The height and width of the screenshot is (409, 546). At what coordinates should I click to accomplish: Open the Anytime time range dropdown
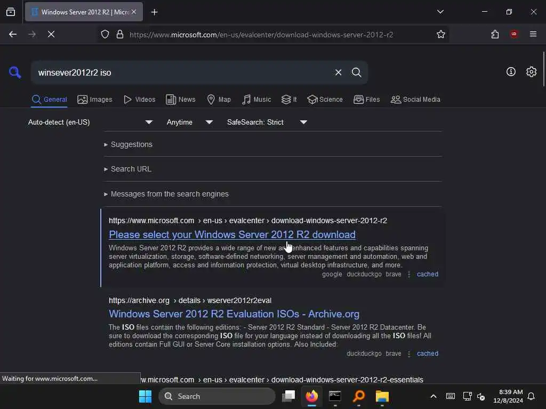pos(189,122)
